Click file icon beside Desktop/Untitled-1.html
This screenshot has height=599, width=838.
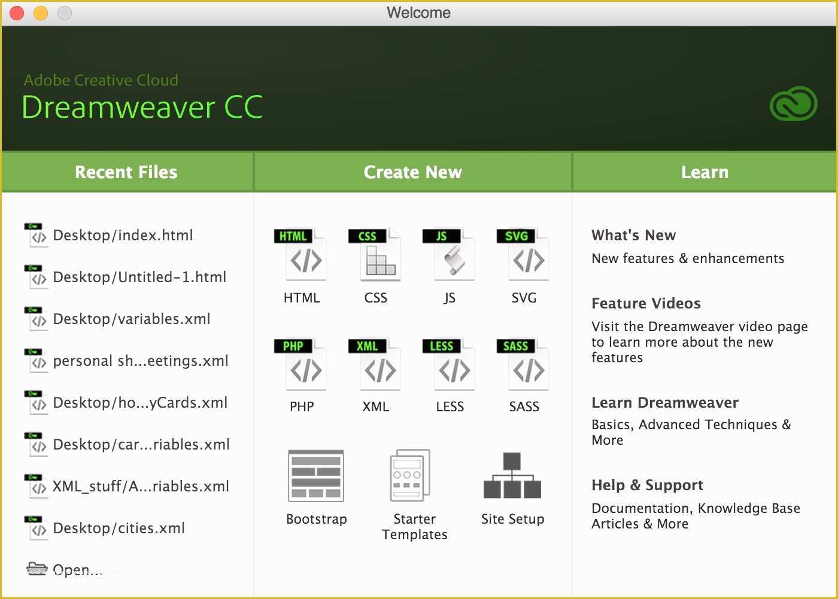tap(35, 277)
